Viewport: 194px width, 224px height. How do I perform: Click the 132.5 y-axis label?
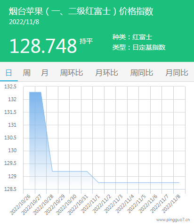tap(10, 86)
